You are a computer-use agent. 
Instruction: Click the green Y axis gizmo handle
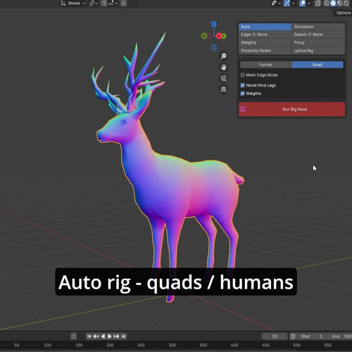coord(224,36)
